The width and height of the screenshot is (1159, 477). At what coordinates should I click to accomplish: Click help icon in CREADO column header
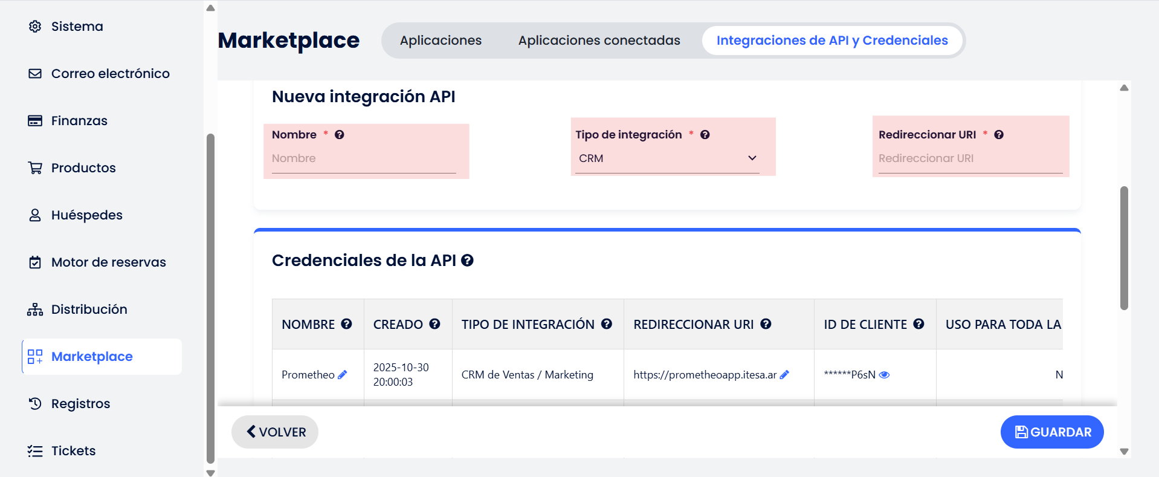tap(434, 324)
